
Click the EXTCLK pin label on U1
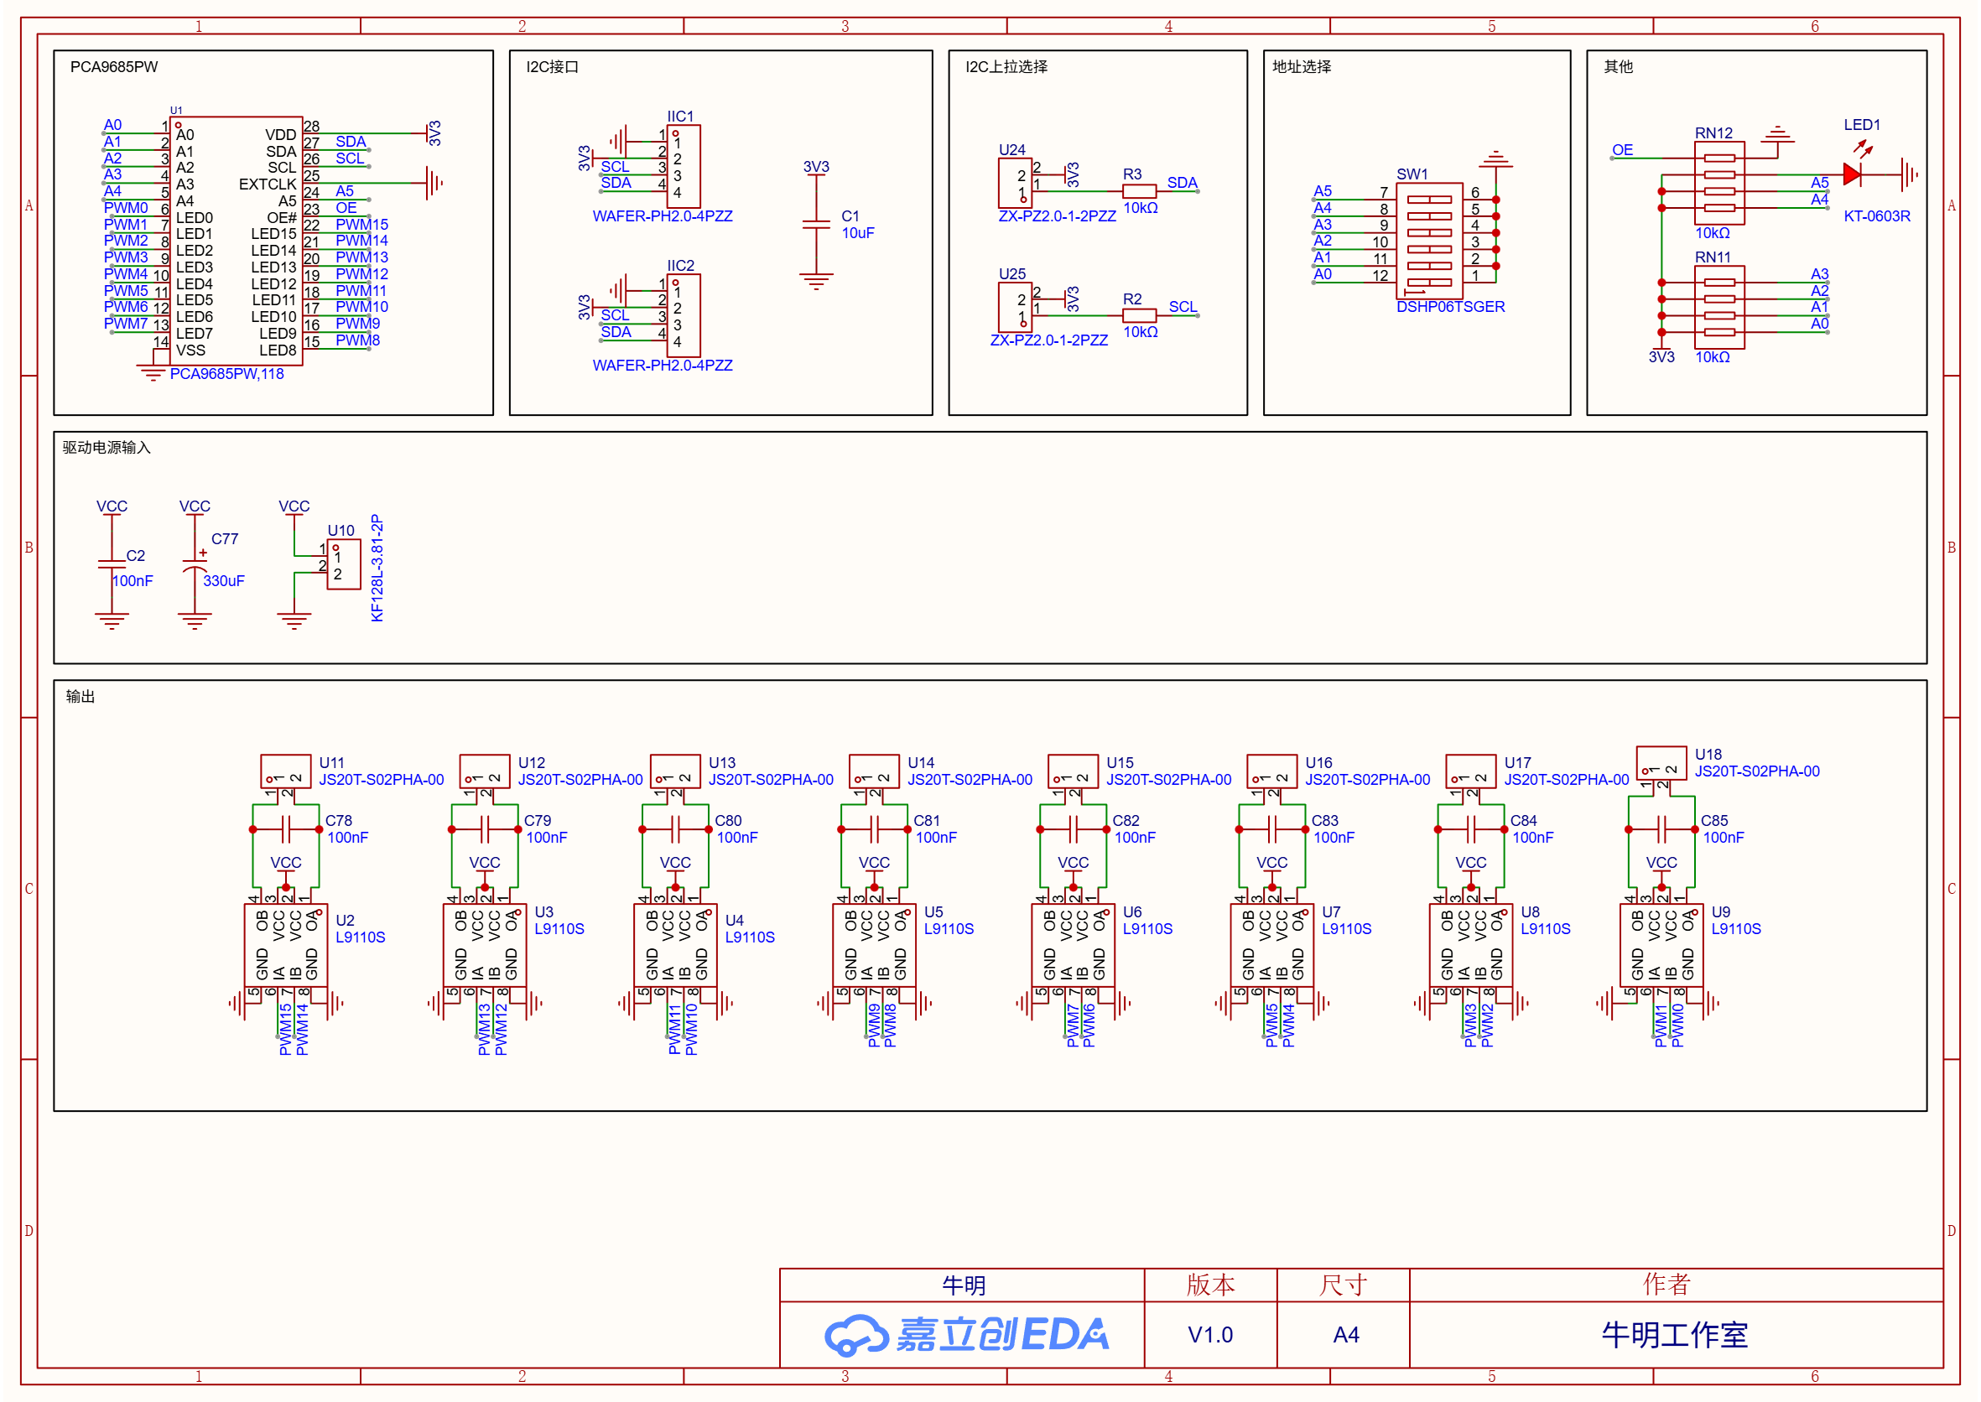coord(268,184)
